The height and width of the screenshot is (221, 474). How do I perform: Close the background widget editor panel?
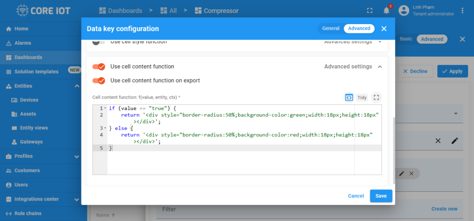pos(462,39)
